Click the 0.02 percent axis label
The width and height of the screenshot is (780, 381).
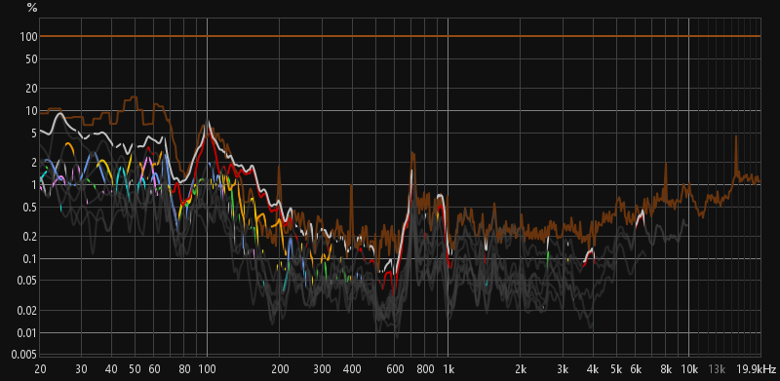click(x=28, y=311)
